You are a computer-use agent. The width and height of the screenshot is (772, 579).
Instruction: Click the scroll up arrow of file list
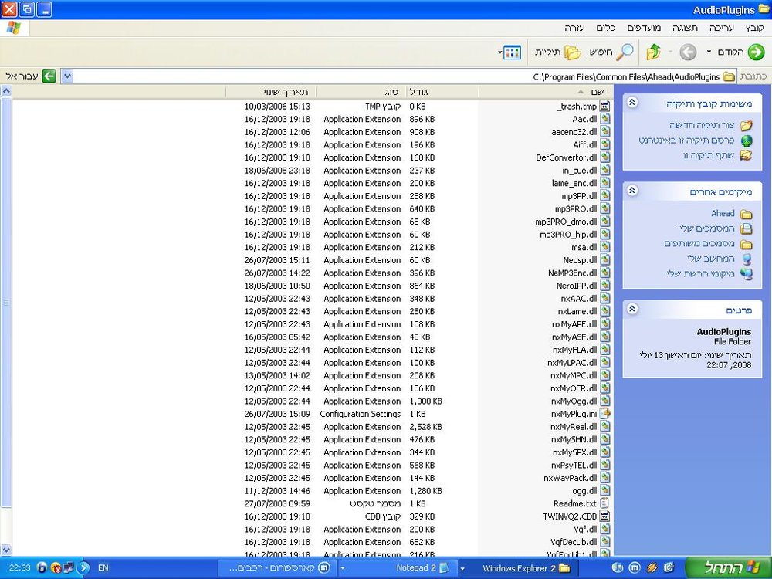point(6,90)
